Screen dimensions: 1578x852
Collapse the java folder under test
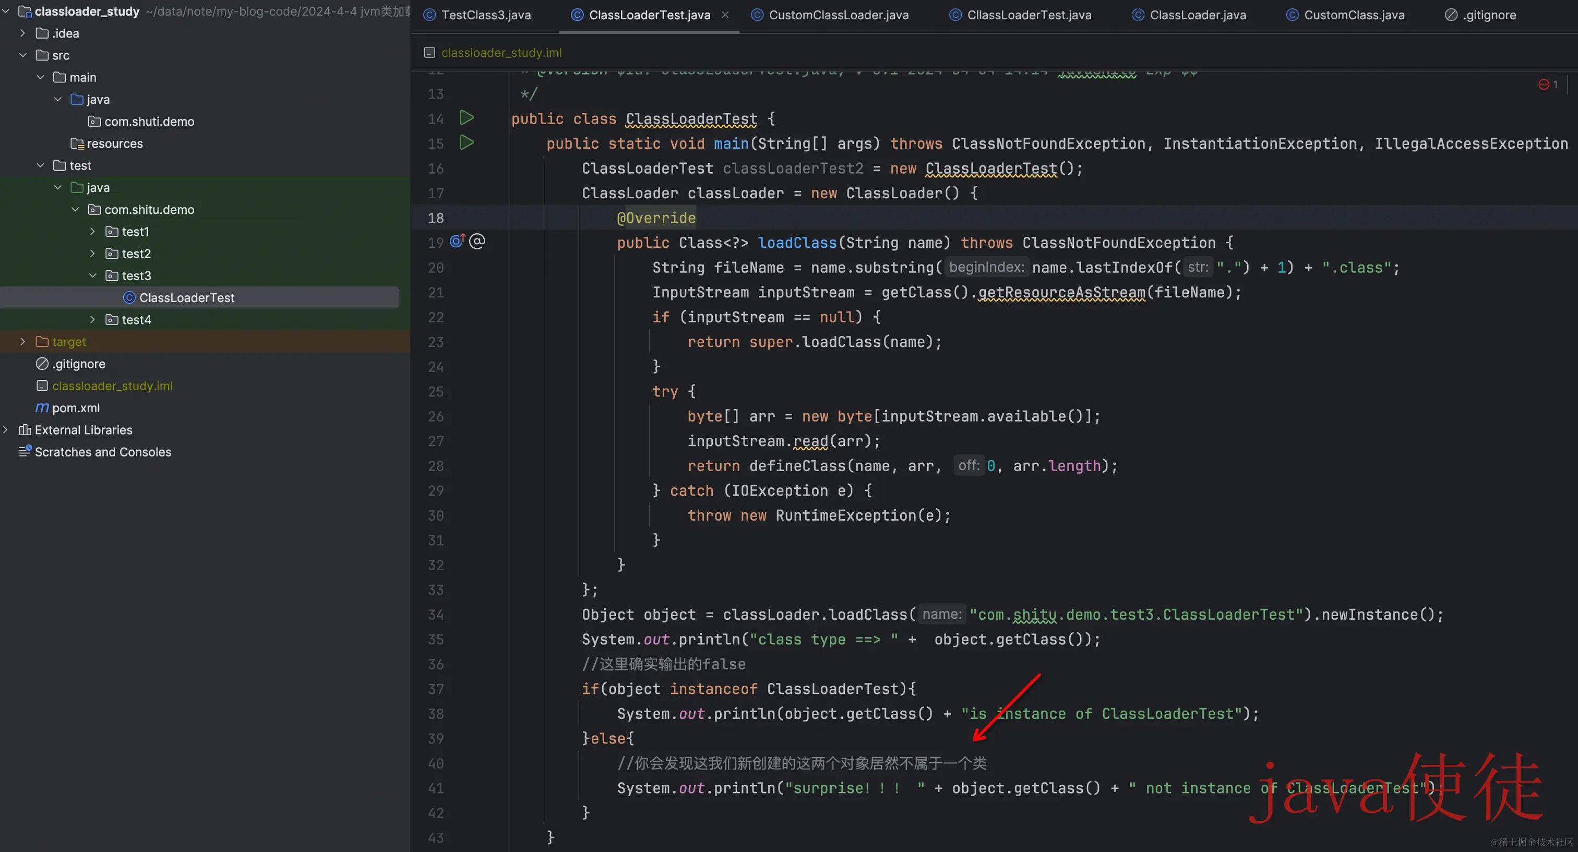point(58,187)
